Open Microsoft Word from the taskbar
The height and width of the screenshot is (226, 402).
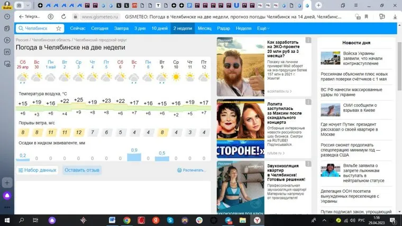[x=112, y=220]
